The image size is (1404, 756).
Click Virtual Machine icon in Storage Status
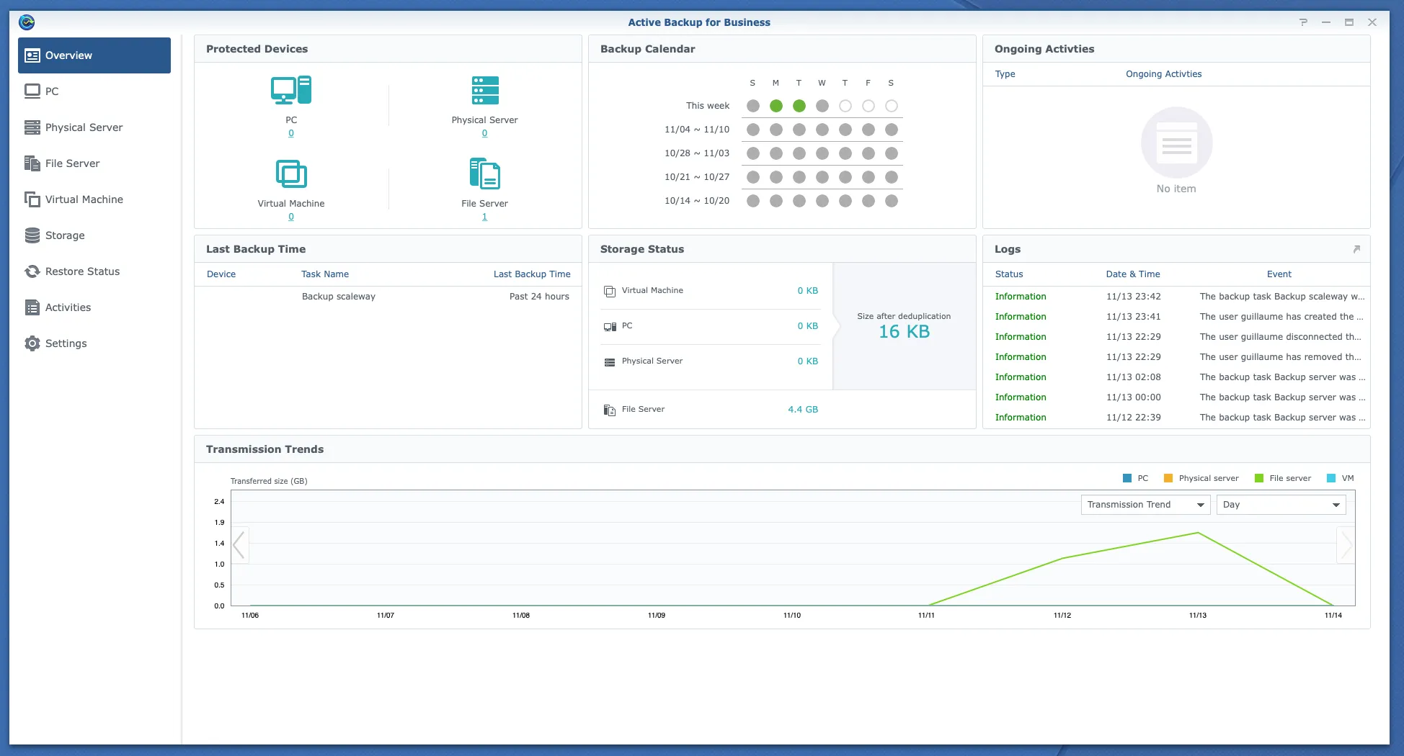tap(610, 291)
